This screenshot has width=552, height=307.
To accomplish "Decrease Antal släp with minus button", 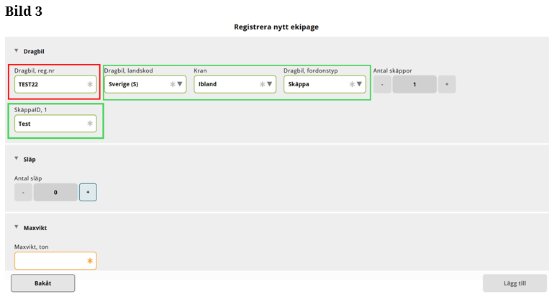I will [x=23, y=192].
